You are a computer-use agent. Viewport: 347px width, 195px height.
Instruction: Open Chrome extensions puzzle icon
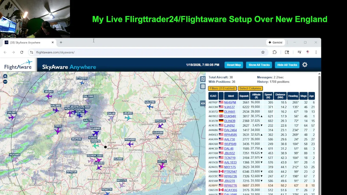pyautogui.click(x=275, y=52)
